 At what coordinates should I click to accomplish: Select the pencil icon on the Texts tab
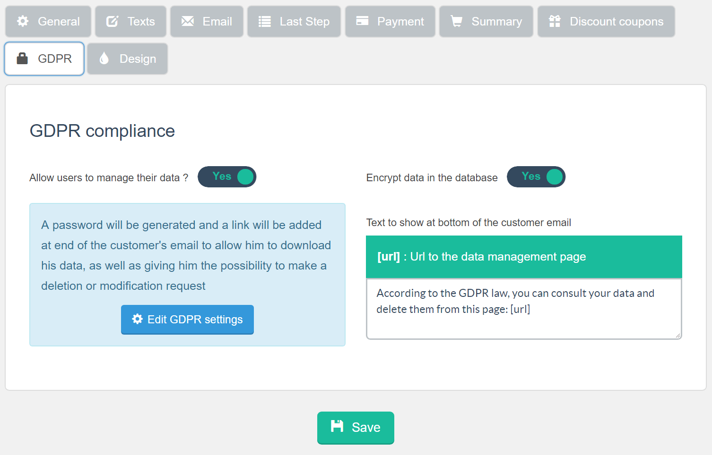pos(112,21)
